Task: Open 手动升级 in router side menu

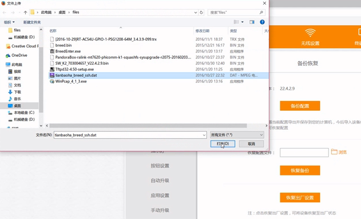Action: pos(160,210)
